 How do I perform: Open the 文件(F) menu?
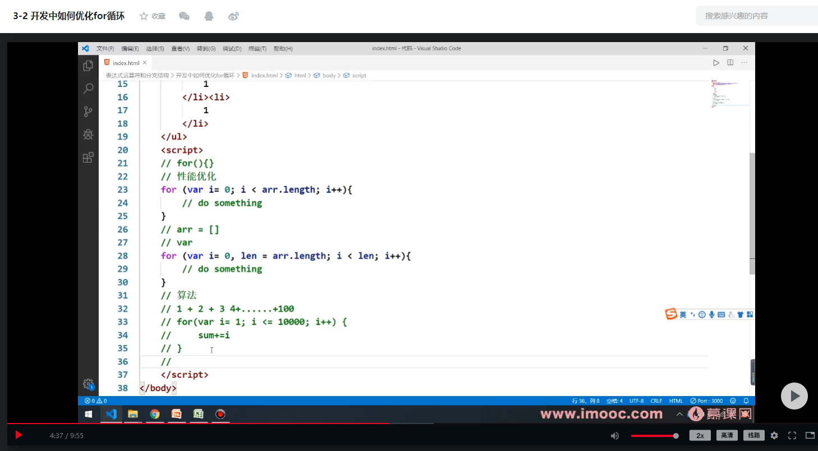(x=105, y=49)
